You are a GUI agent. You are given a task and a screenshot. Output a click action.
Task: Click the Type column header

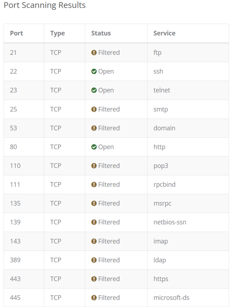tap(58, 33)
